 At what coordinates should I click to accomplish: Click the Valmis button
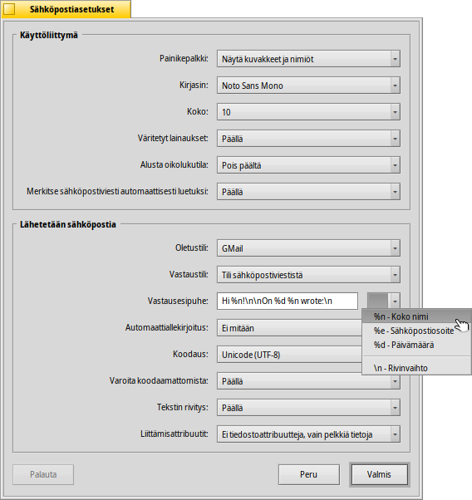coord(380,474)
